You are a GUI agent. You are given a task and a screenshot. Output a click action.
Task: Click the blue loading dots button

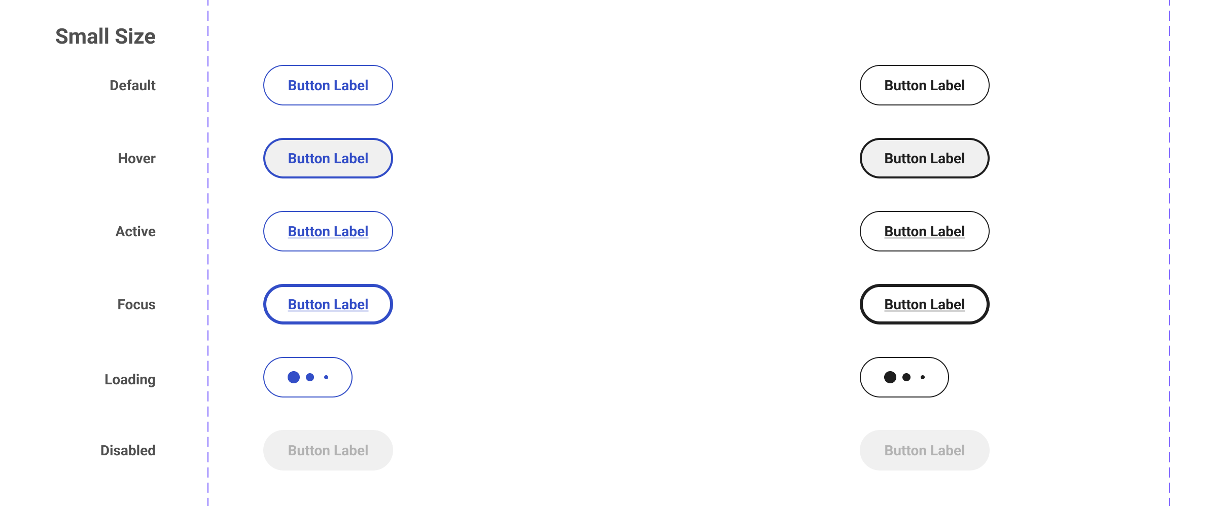pyautogui.click(x=307, y=377)
